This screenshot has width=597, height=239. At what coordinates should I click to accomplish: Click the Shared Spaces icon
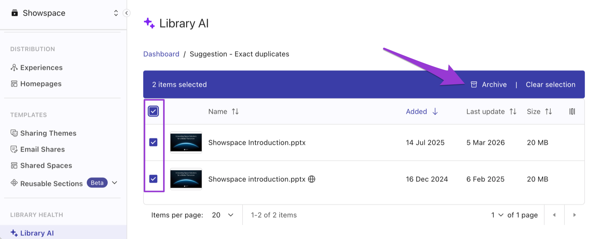tap(14, 165)
